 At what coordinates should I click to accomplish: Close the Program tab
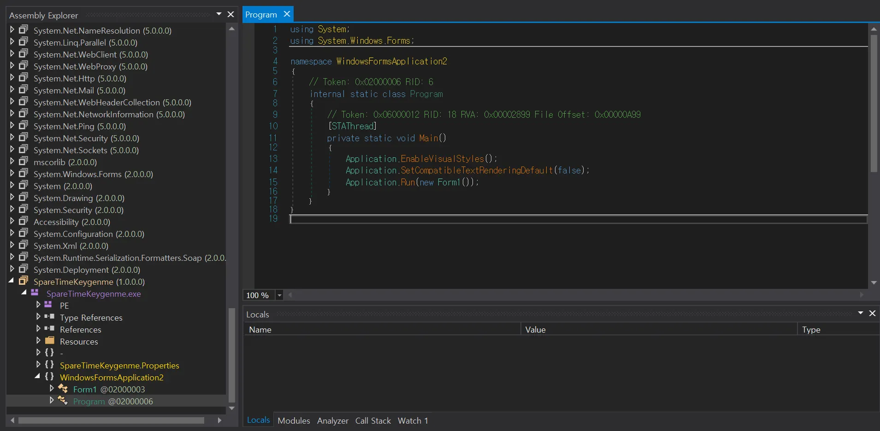coord(287,14)
